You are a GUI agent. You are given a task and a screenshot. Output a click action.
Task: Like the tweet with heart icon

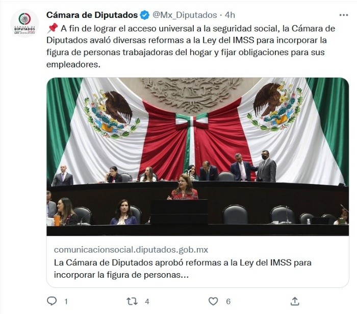click(213, 301)
